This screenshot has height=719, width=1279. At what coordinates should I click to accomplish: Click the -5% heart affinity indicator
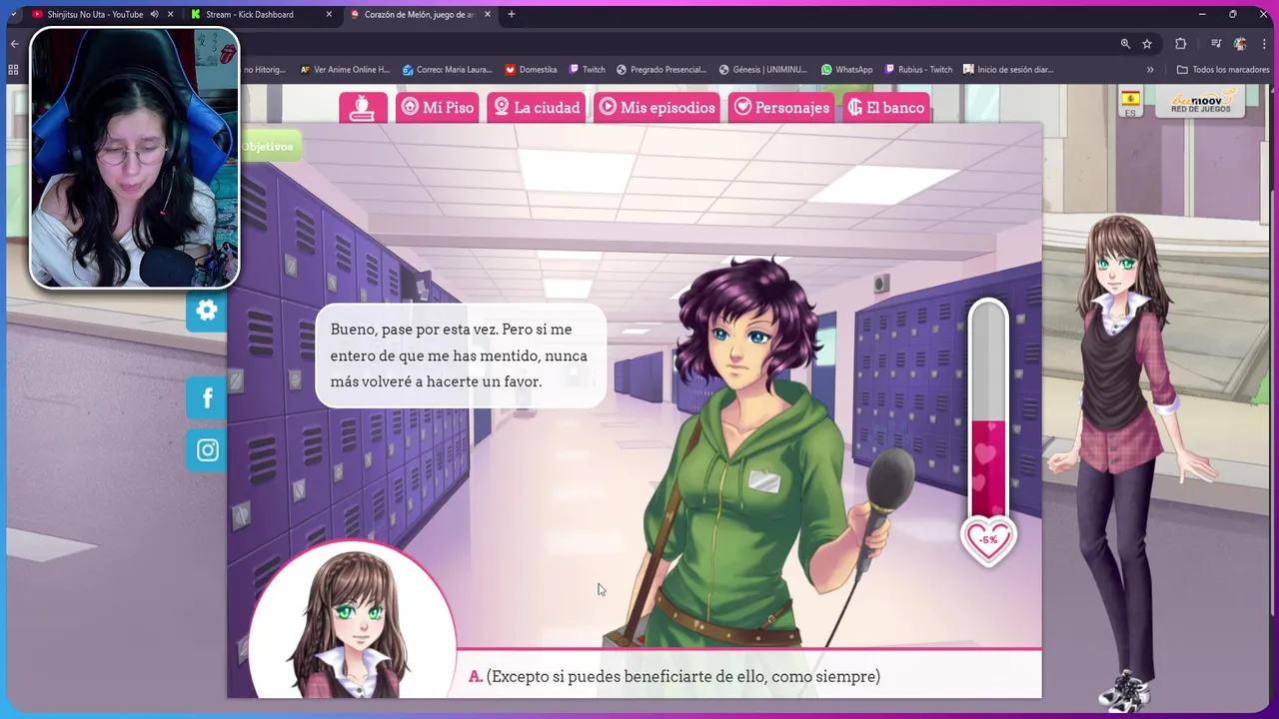987,540
